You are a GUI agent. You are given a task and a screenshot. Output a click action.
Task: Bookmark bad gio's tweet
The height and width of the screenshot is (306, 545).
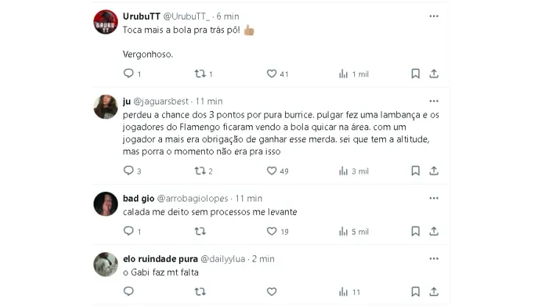(x=415, y=231)
